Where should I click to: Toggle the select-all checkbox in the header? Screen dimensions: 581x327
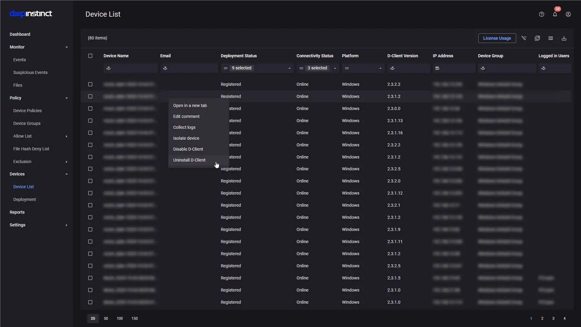pyautogui.click(x=90, y=56)
